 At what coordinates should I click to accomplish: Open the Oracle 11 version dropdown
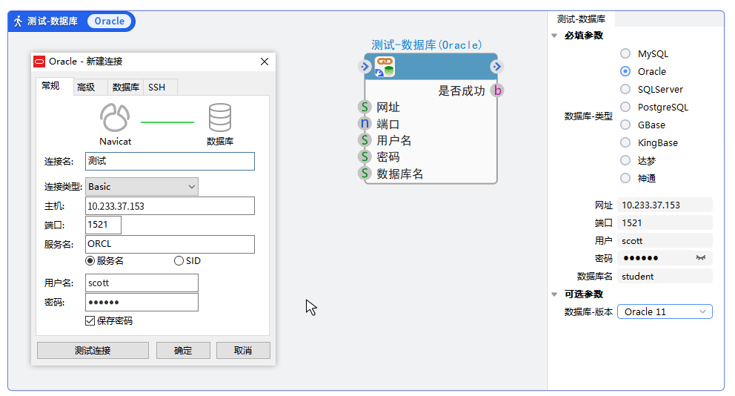665,312
